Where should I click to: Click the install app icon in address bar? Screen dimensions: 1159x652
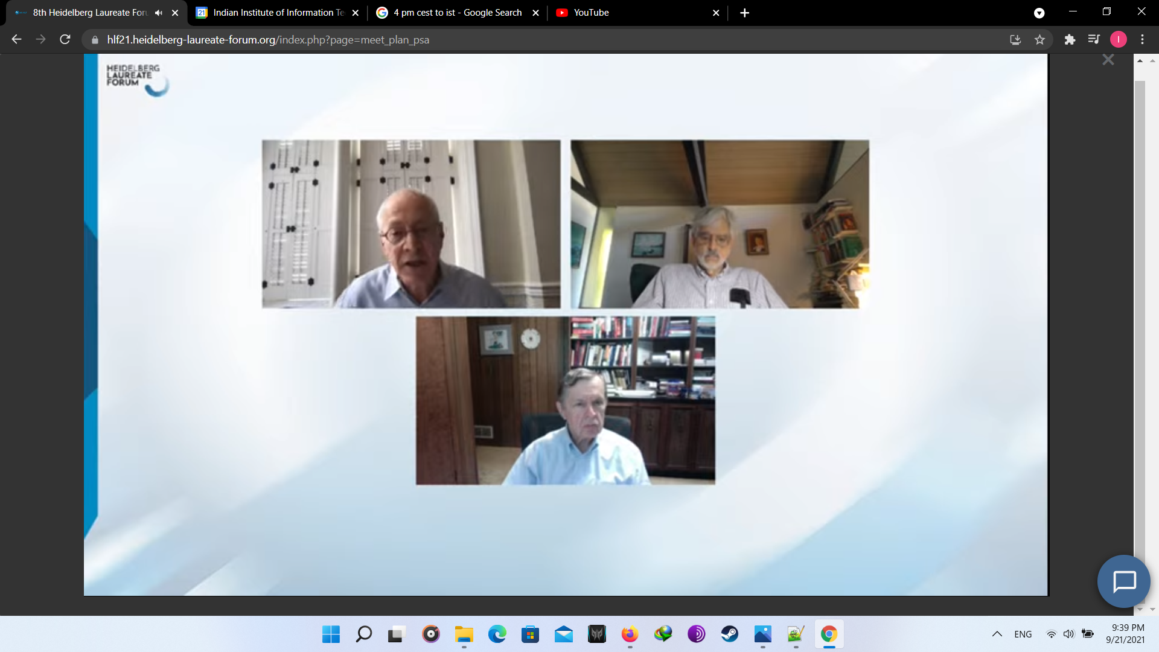click(x=1015, y=40)
